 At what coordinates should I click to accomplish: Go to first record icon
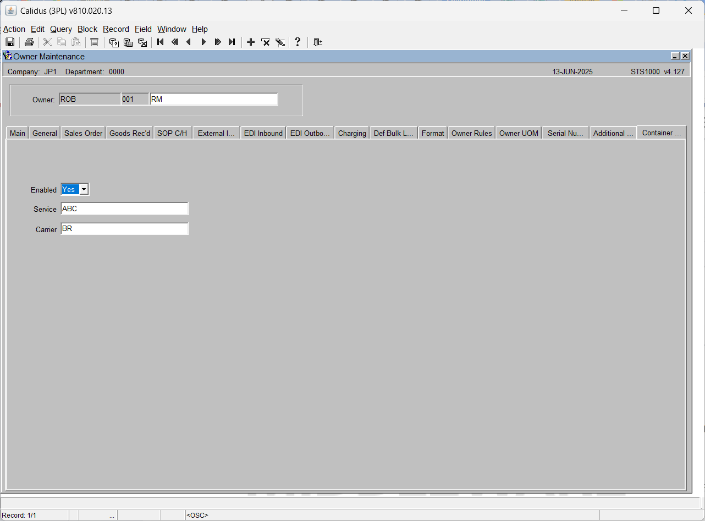tap(161, 42)
